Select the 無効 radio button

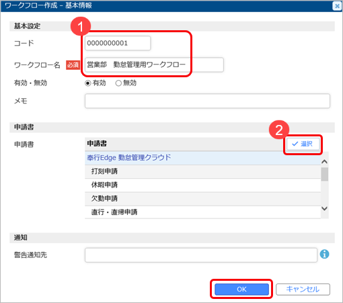[x=118, y=83]
